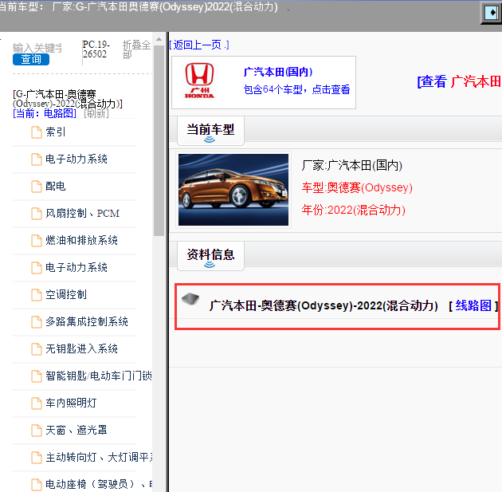
Task: Click the left panel scrollbar up arrow
Action: (159, 39)
